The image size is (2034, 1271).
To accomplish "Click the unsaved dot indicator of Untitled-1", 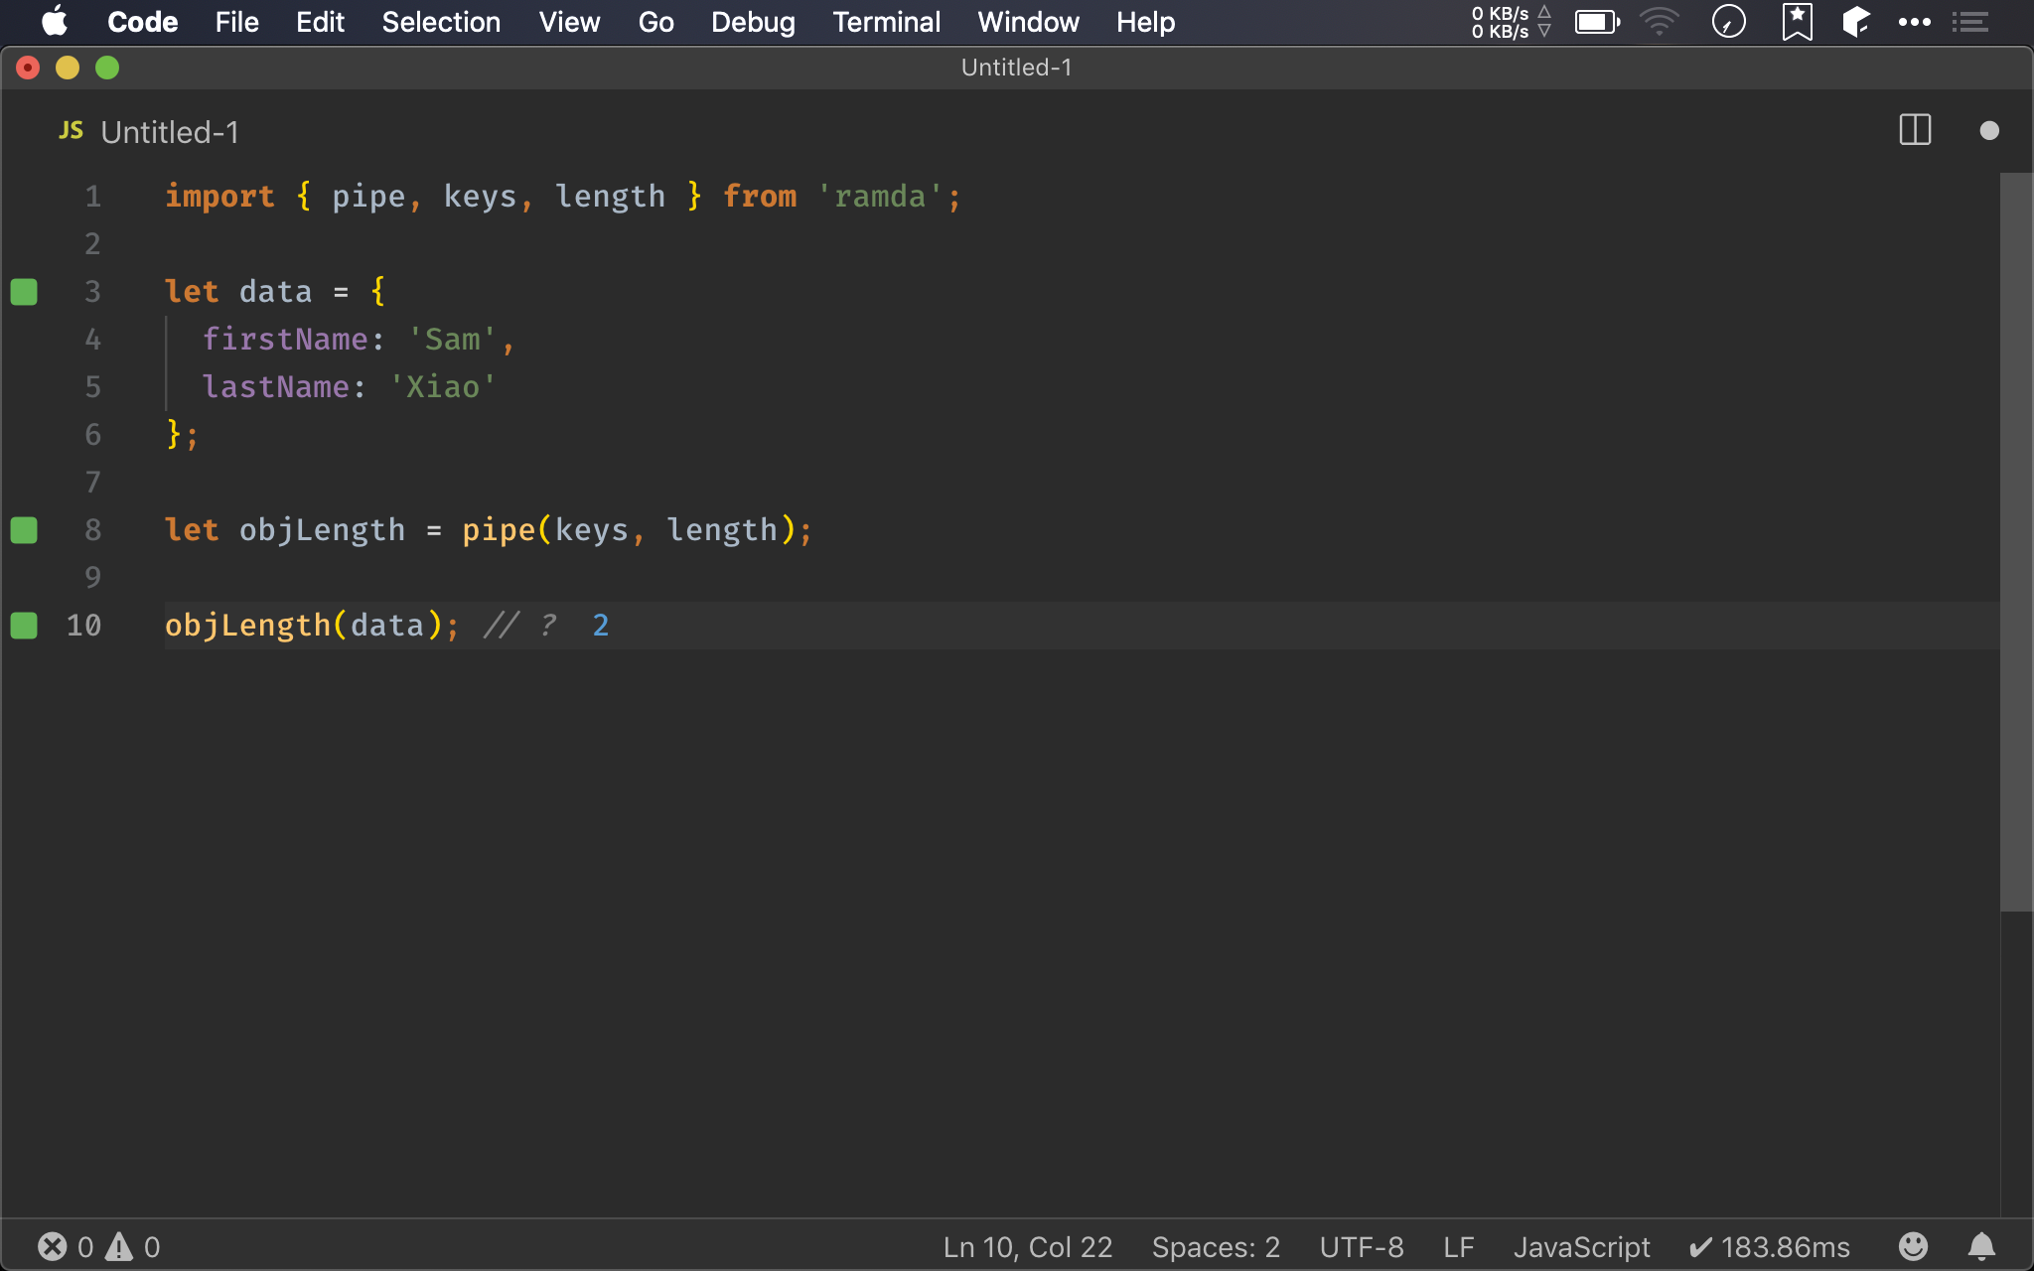I will pyautogui.click(x=1988, y=130).
